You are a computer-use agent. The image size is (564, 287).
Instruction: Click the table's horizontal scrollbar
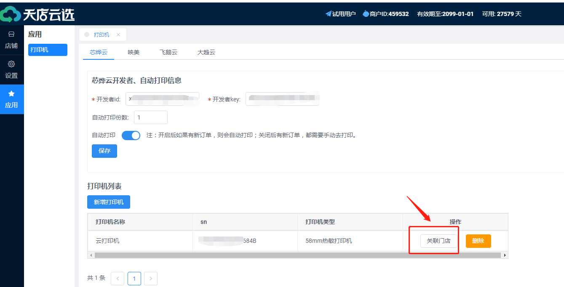tap(297, 255)
